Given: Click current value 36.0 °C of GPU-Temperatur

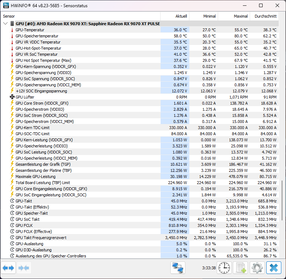Looking at the screenshot, I should pyautogui.click(x=180, y=30).
